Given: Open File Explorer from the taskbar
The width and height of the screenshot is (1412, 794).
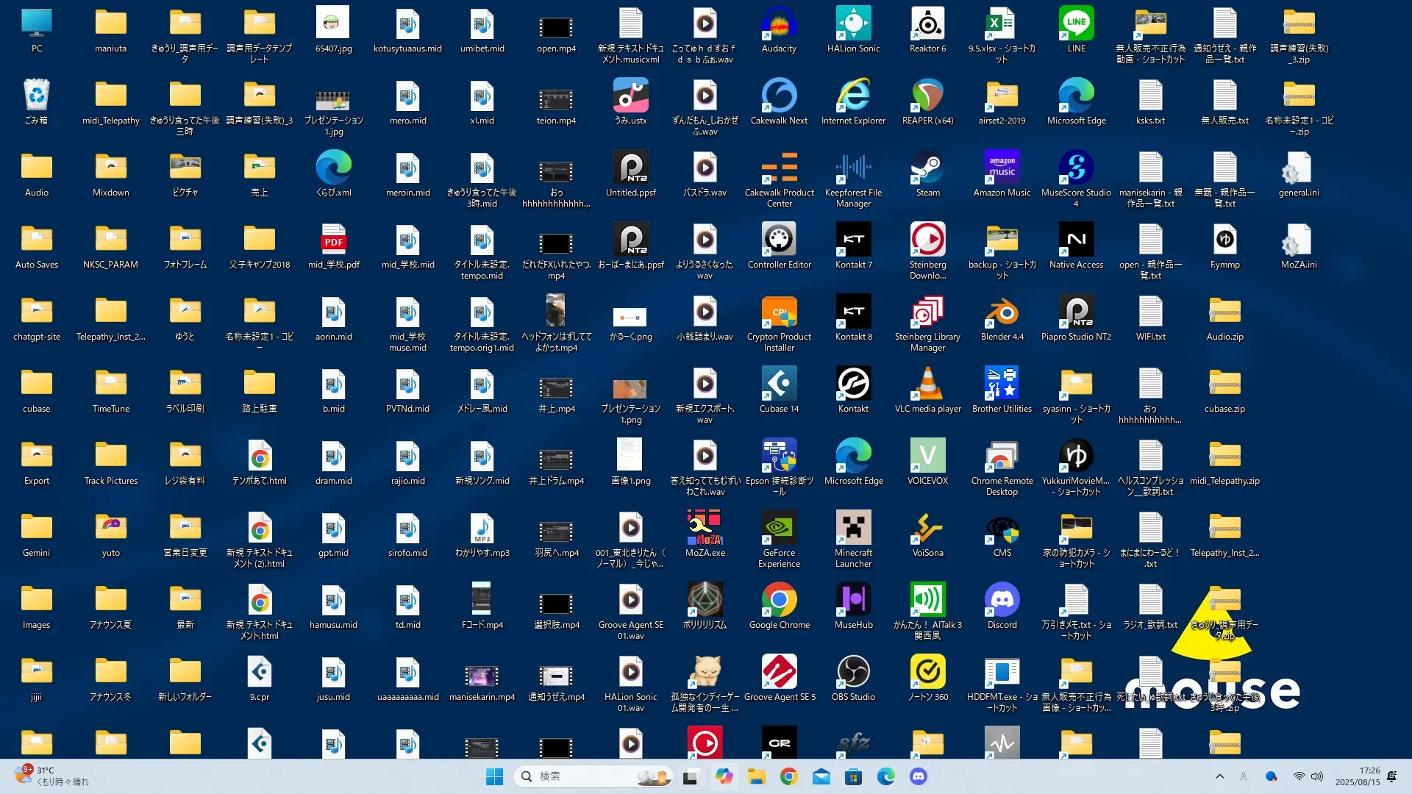Looking at the screenshot, I should (756, 776).
